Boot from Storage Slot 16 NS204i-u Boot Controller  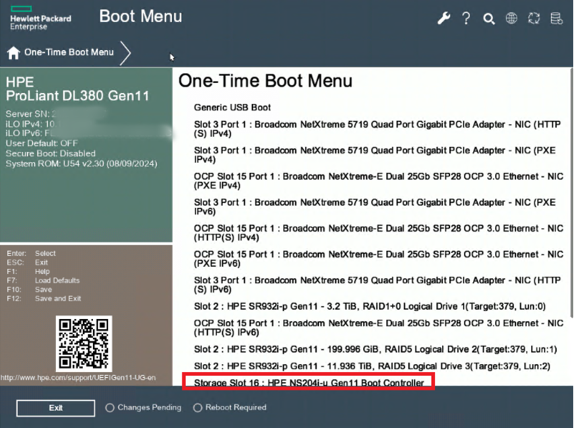point(309,383)
